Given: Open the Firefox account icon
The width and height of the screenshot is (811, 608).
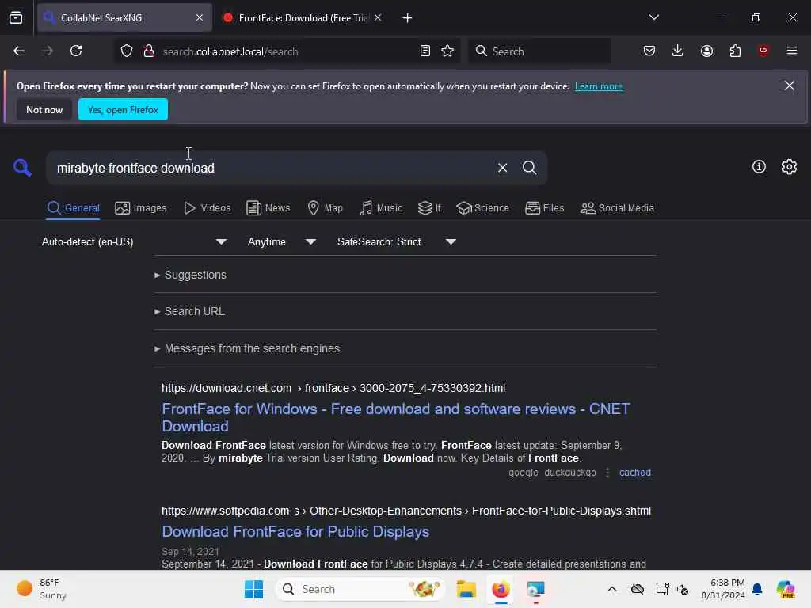Looking at the screenshot, I should coord(706,51).
